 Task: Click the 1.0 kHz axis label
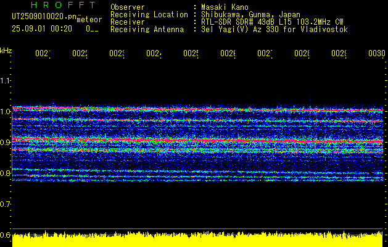5,112
